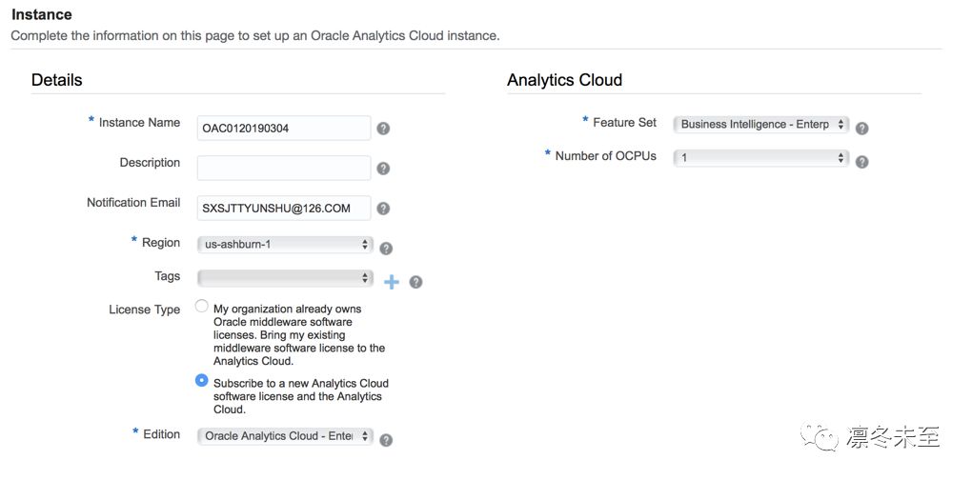Focus the empty Description input field
The image size is (972, 480).
coord(284,168)
